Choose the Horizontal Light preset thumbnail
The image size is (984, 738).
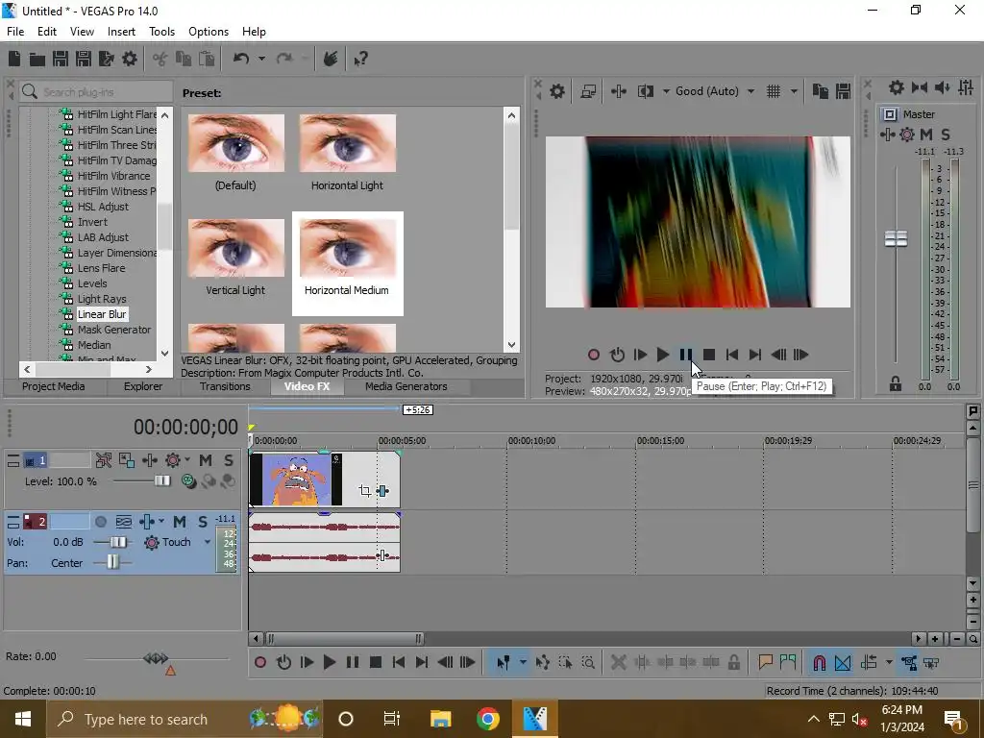[x=348, y=143]
